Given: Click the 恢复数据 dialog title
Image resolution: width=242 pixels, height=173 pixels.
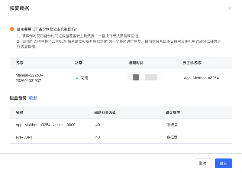Looking at the screenshot, I should coord(19,8).
